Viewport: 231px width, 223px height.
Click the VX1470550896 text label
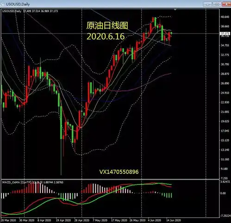pos(119,172)
